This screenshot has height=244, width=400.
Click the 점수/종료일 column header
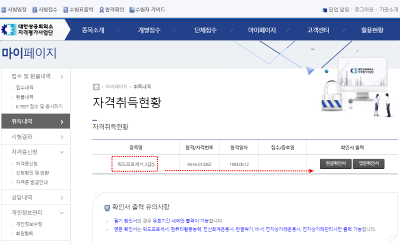[x=282, y=147]
